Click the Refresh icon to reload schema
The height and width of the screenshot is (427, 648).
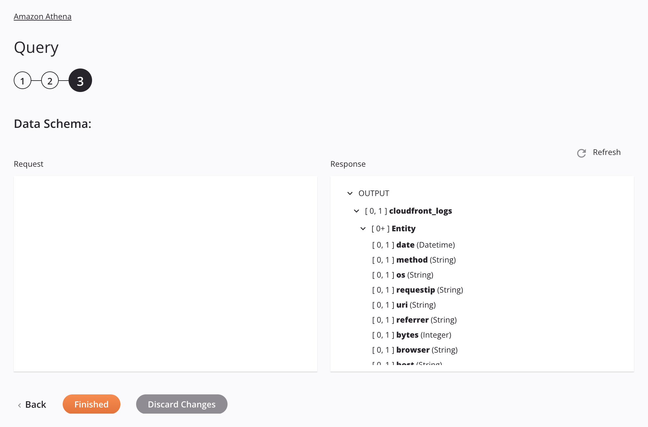click(x=581, y=153)
